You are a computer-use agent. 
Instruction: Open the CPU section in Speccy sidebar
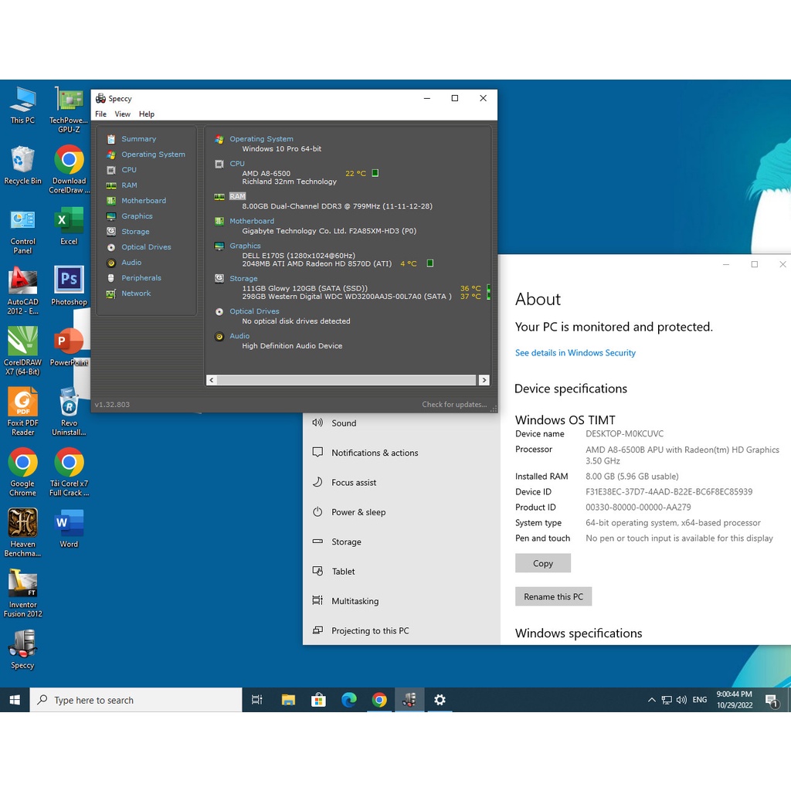pyautogui.click(x=128, y=170)
